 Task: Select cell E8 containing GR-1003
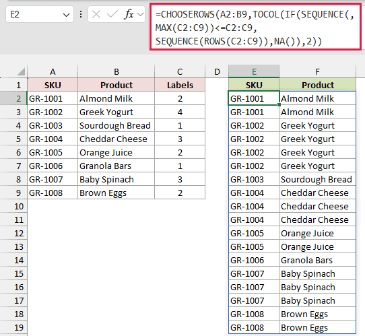[254, 179]
